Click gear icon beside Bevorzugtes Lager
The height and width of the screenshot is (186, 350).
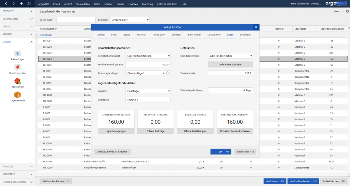[168, 73]
